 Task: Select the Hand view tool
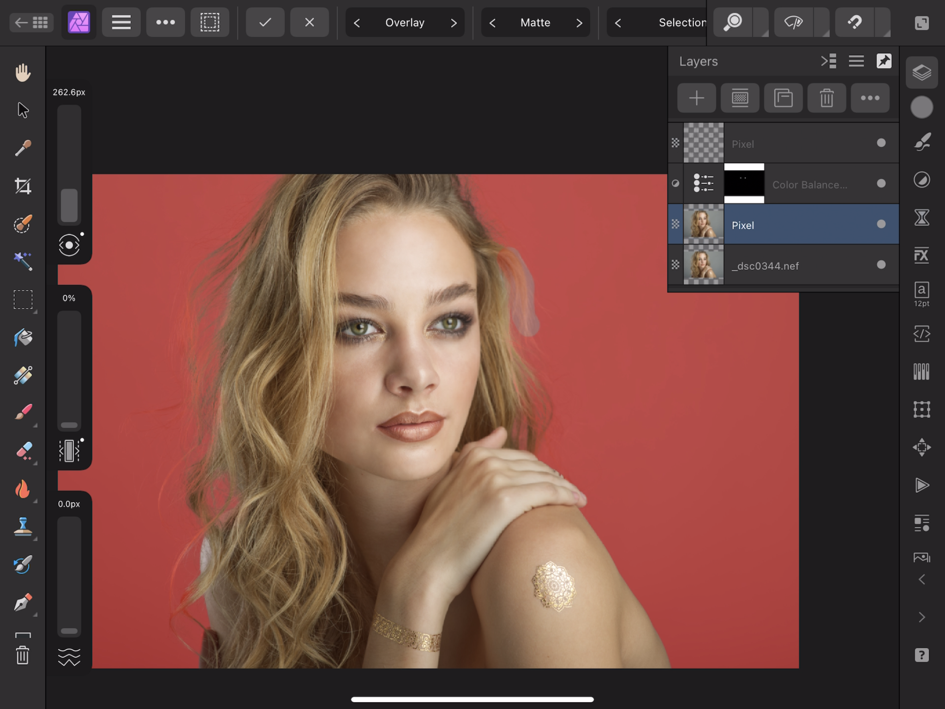pyautogui.click(x=23, y=72)
